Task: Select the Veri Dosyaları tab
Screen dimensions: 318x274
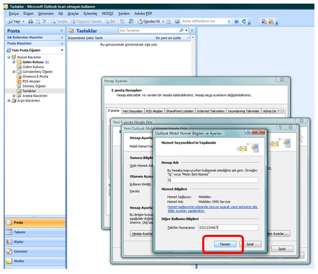Action: pyautogui.click(x=133, y=111)
